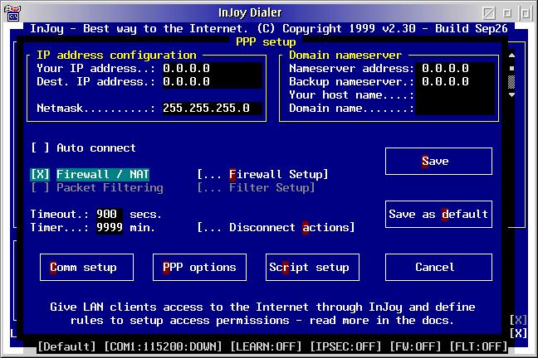538x358 pixels.
Task: Click the Your host name field
Action: pyautogui.click(x=455, y=95)
